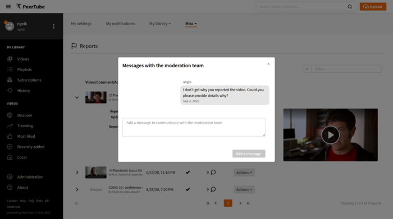Open Actions dropdown for COVID-19 report
393x219 pixels.
[244, 189]
